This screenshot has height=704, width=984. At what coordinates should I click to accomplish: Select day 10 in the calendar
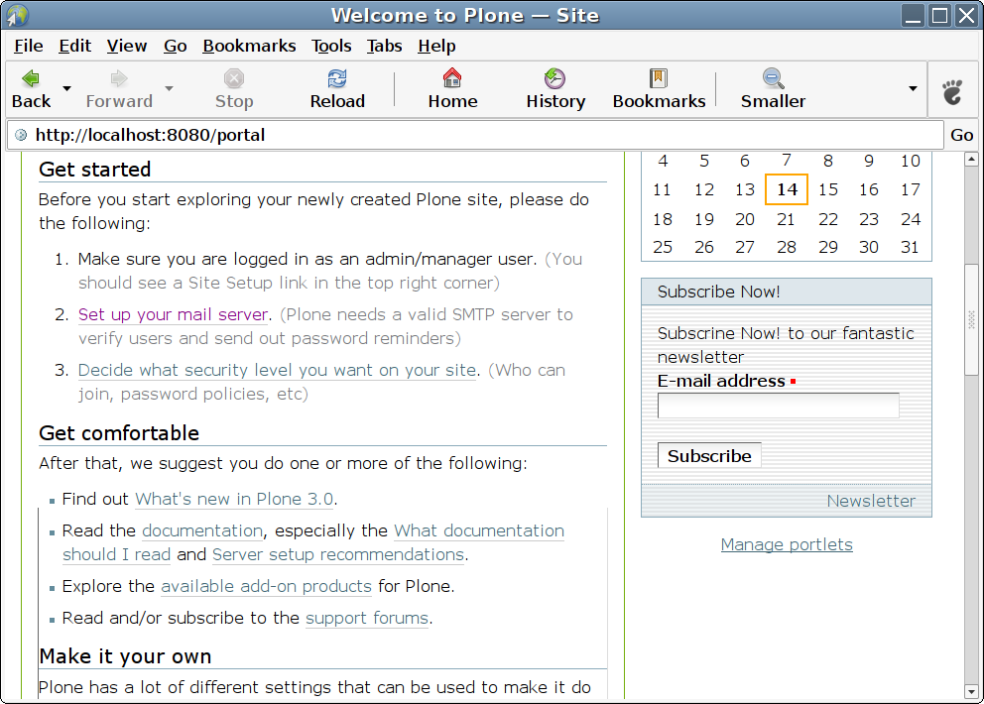(x=910, y=162)
